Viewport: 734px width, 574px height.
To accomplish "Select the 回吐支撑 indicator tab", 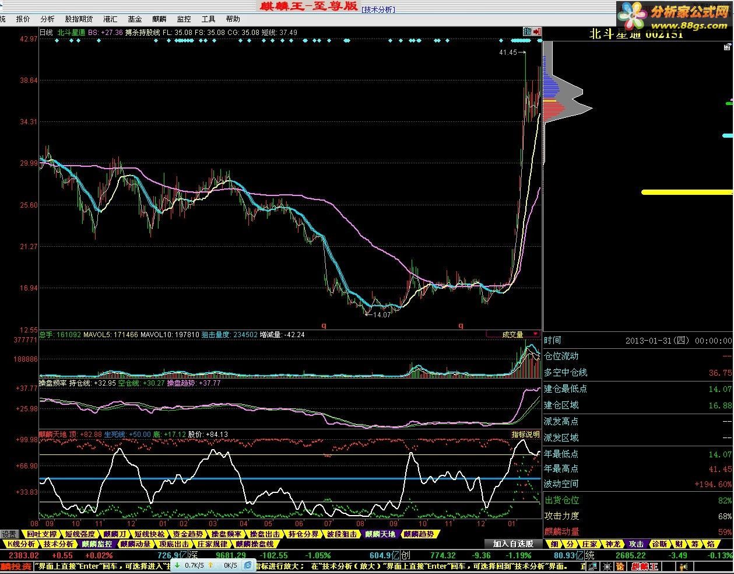I will click(x=41, y=534).
